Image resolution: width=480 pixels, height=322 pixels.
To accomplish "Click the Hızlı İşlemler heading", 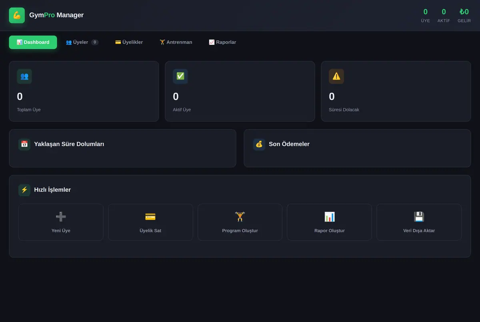I will (x=52, y=190).
